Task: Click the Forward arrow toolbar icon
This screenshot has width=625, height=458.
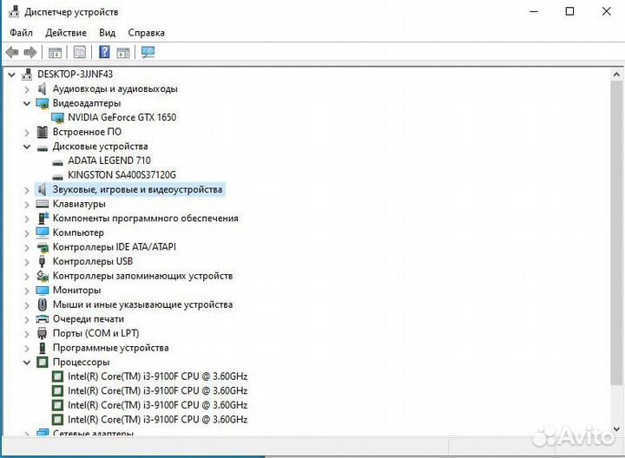Action: click(30, 52)
